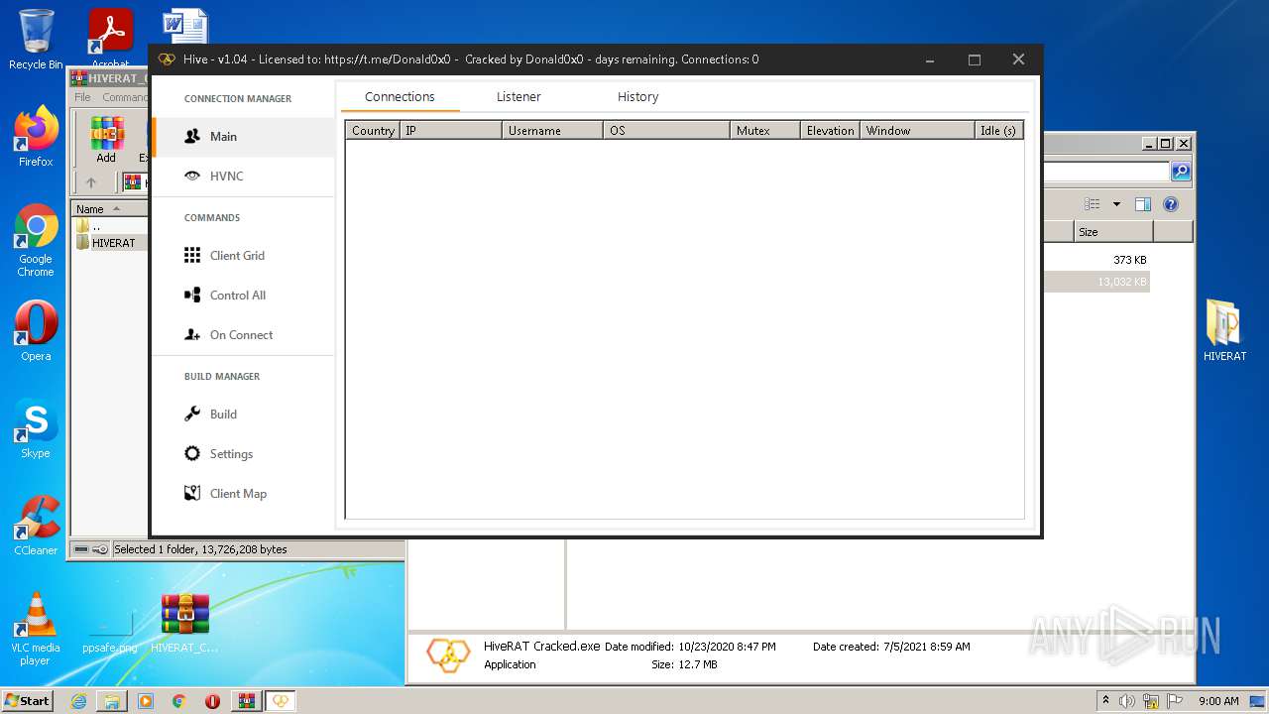Sort connections by Mutex column
1269x714 pixels.
point(765,131)
